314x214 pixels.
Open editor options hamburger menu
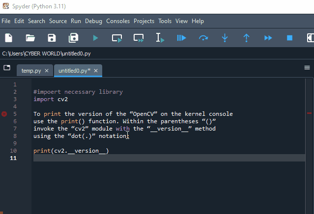pos(307,68)
